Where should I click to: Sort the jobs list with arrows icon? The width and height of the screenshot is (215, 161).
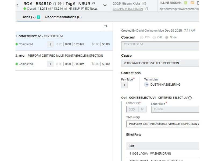[106, 26]
